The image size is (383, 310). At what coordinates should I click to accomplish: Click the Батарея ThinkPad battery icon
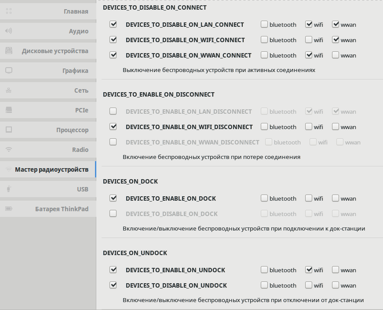(x=9, y=209)
